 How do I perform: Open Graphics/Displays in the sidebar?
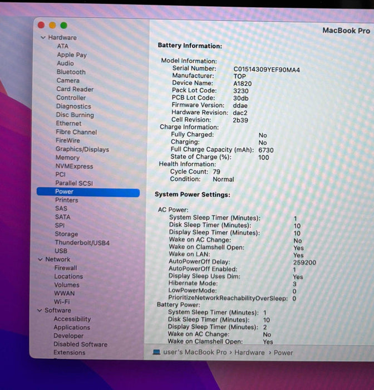coord(82,149)
